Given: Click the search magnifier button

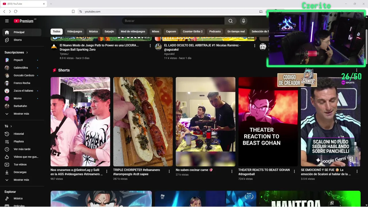Looking at the screenshot, I should coord(230,21).
